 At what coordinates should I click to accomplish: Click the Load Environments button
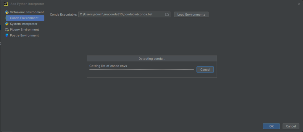[191, 15]
